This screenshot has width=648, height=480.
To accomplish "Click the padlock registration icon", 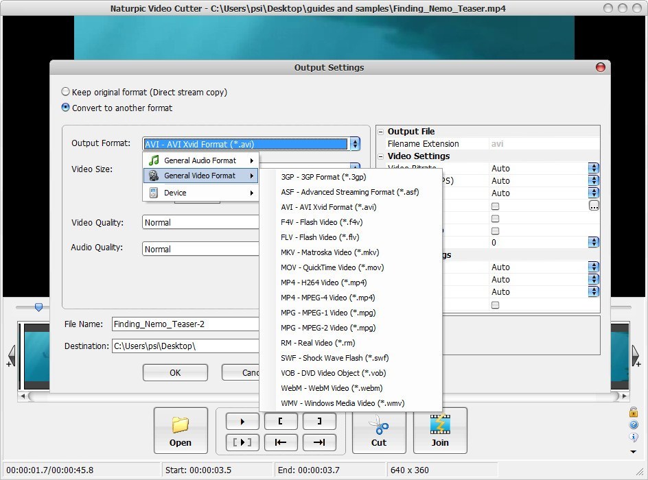I will point(633,411).
